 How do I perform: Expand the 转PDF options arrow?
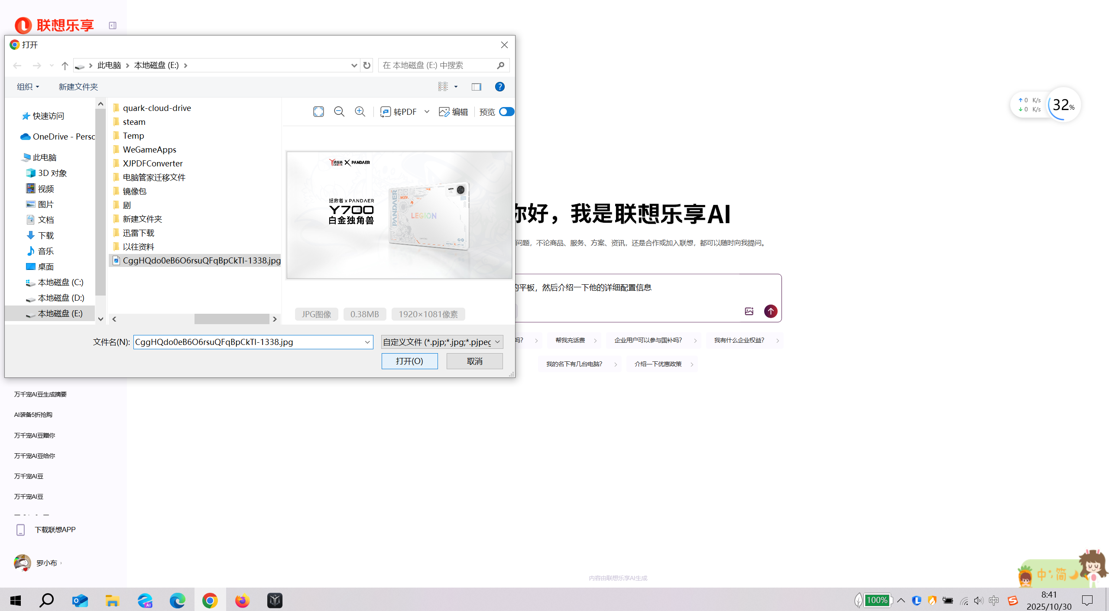point(427,112)
